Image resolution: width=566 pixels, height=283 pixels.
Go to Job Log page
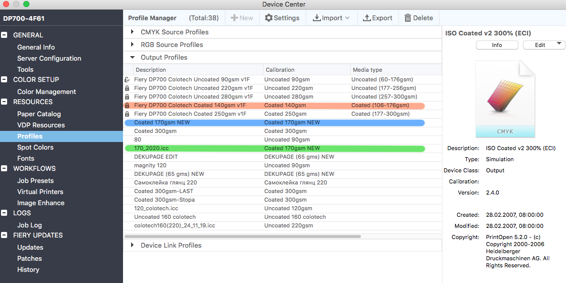click(29, 225)
